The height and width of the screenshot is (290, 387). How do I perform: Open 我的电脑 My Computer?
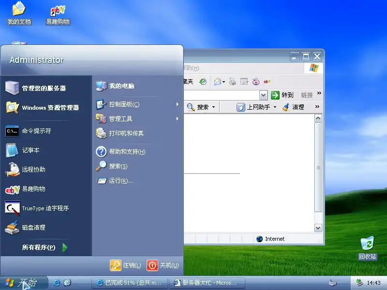[x=115, y=86]
